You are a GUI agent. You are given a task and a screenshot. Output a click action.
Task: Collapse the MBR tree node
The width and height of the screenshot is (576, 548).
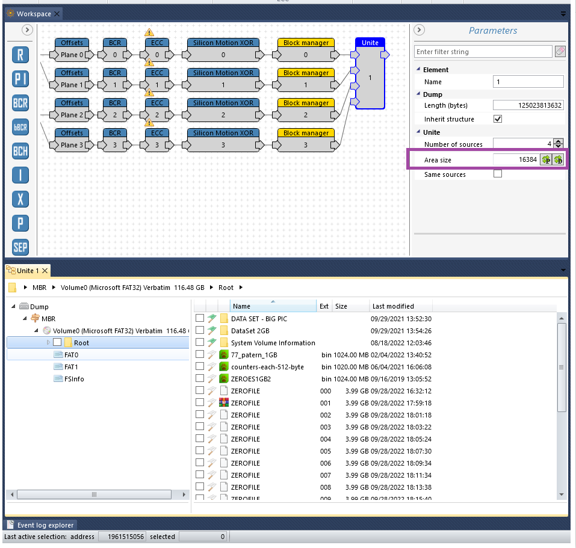[25, 318]
